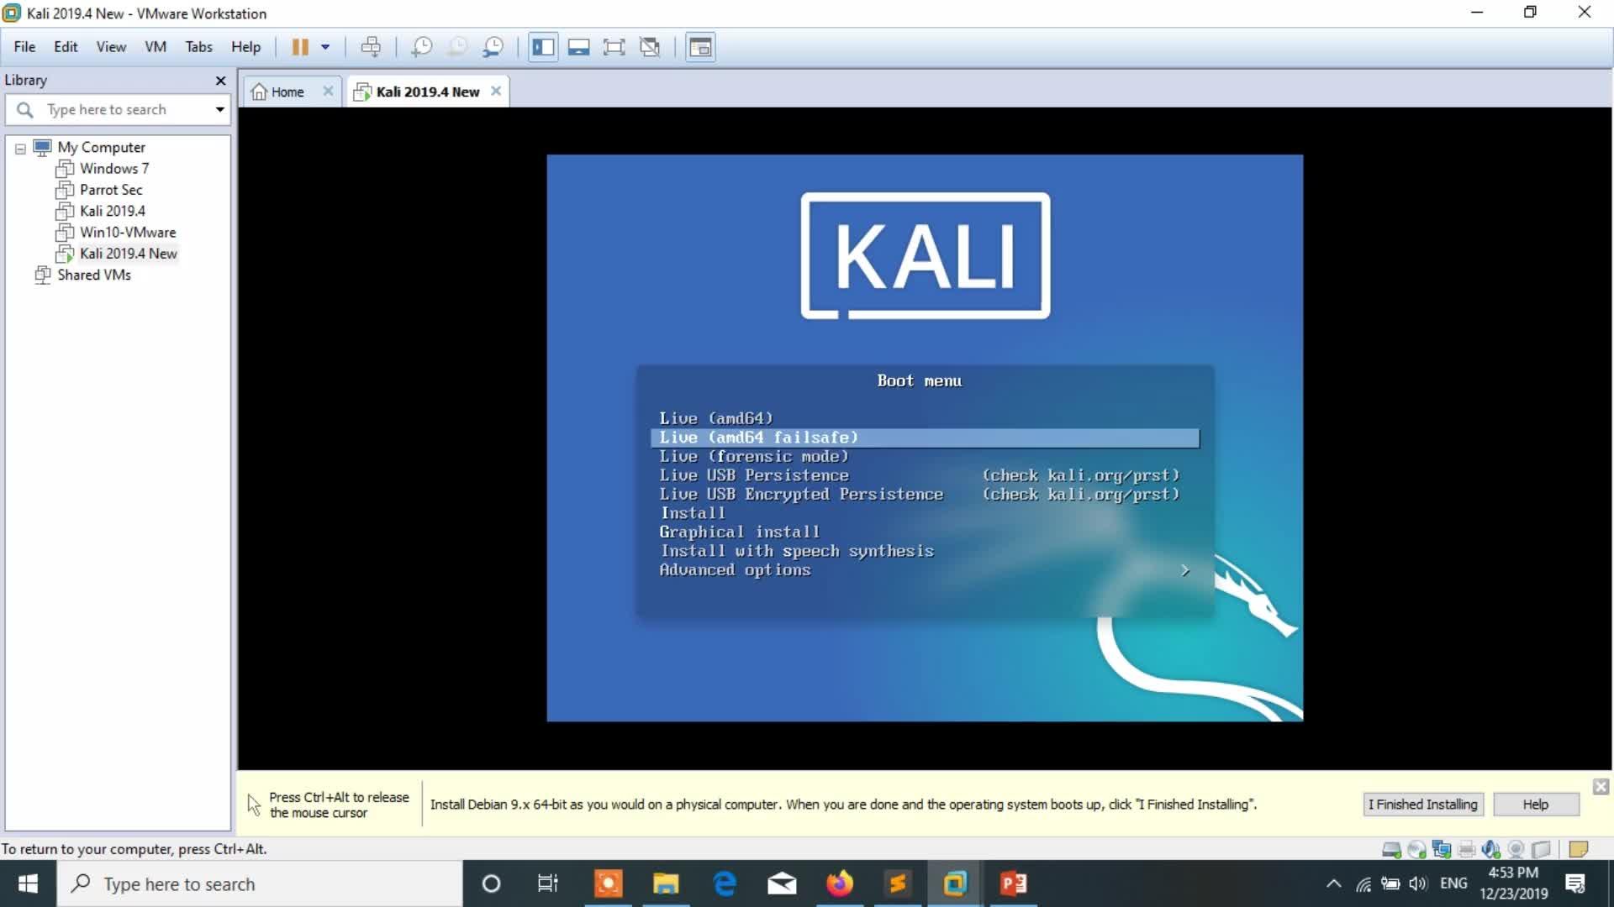Screen dimensions: 1614x907
Task: Open the Windows Start menu
Action: (x=28, y=883)
